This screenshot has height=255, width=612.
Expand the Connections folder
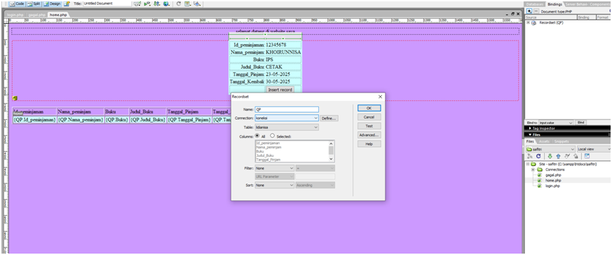pyautogui.click(x=533, y=170)
